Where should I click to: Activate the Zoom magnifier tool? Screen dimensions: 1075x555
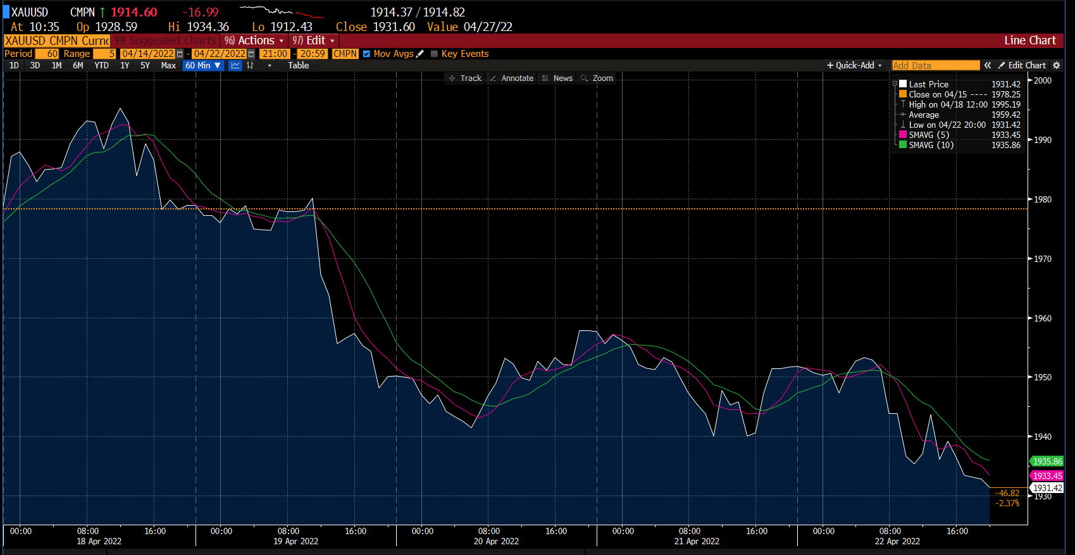[x=597, y=78]
